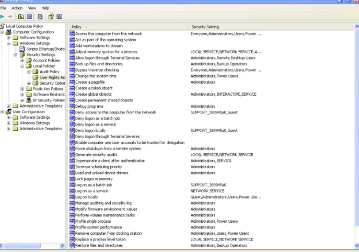Screen dimensions: 359x252
Task: Select 'Add workstations to domain' policy
Action: [x=99, y=45]
